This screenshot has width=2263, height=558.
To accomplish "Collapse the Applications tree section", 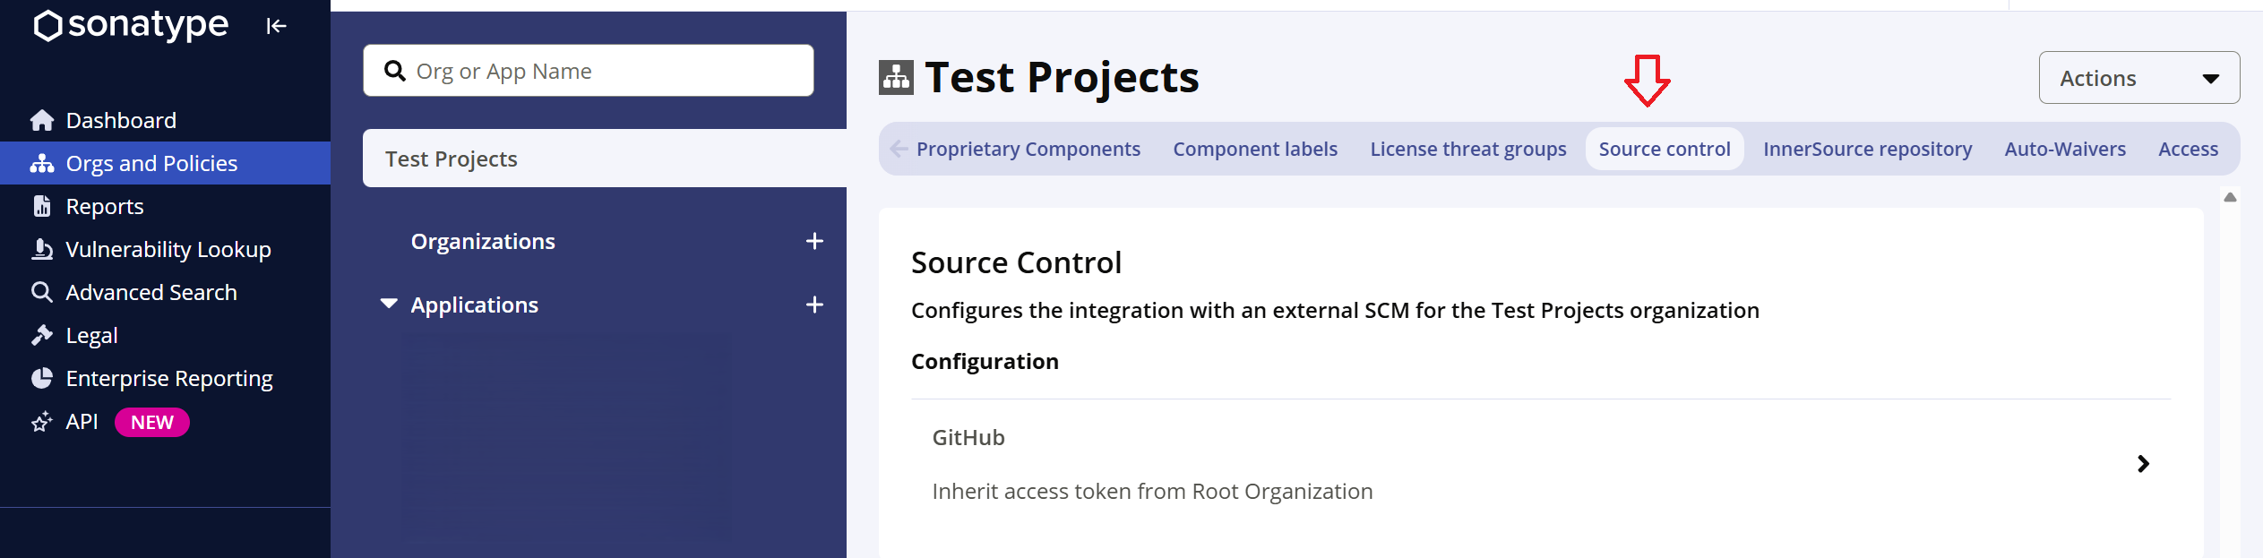I will 389,305.
